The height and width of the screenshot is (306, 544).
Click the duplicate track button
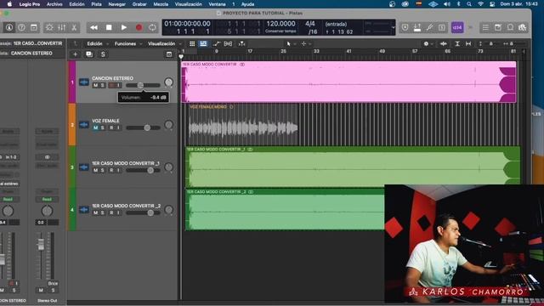click(x=89, y=54)
